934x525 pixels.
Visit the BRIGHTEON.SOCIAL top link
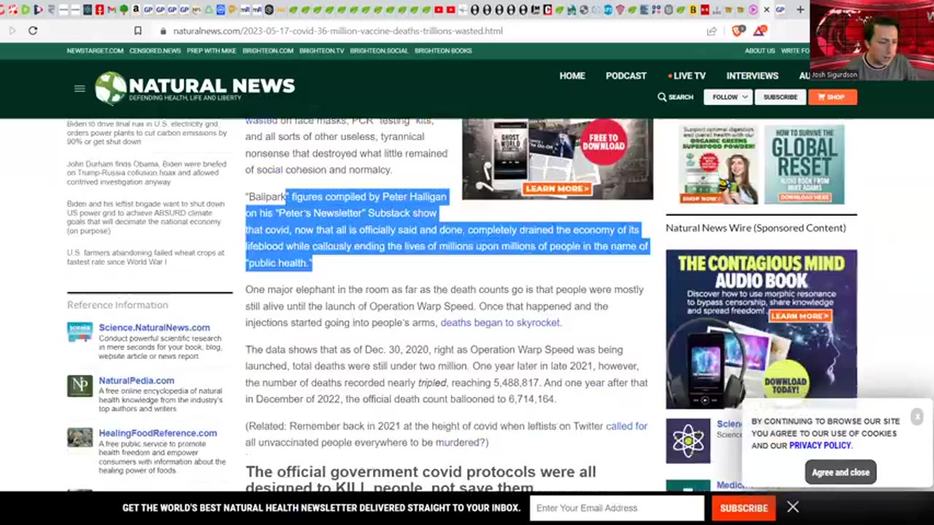click(379, 51)
